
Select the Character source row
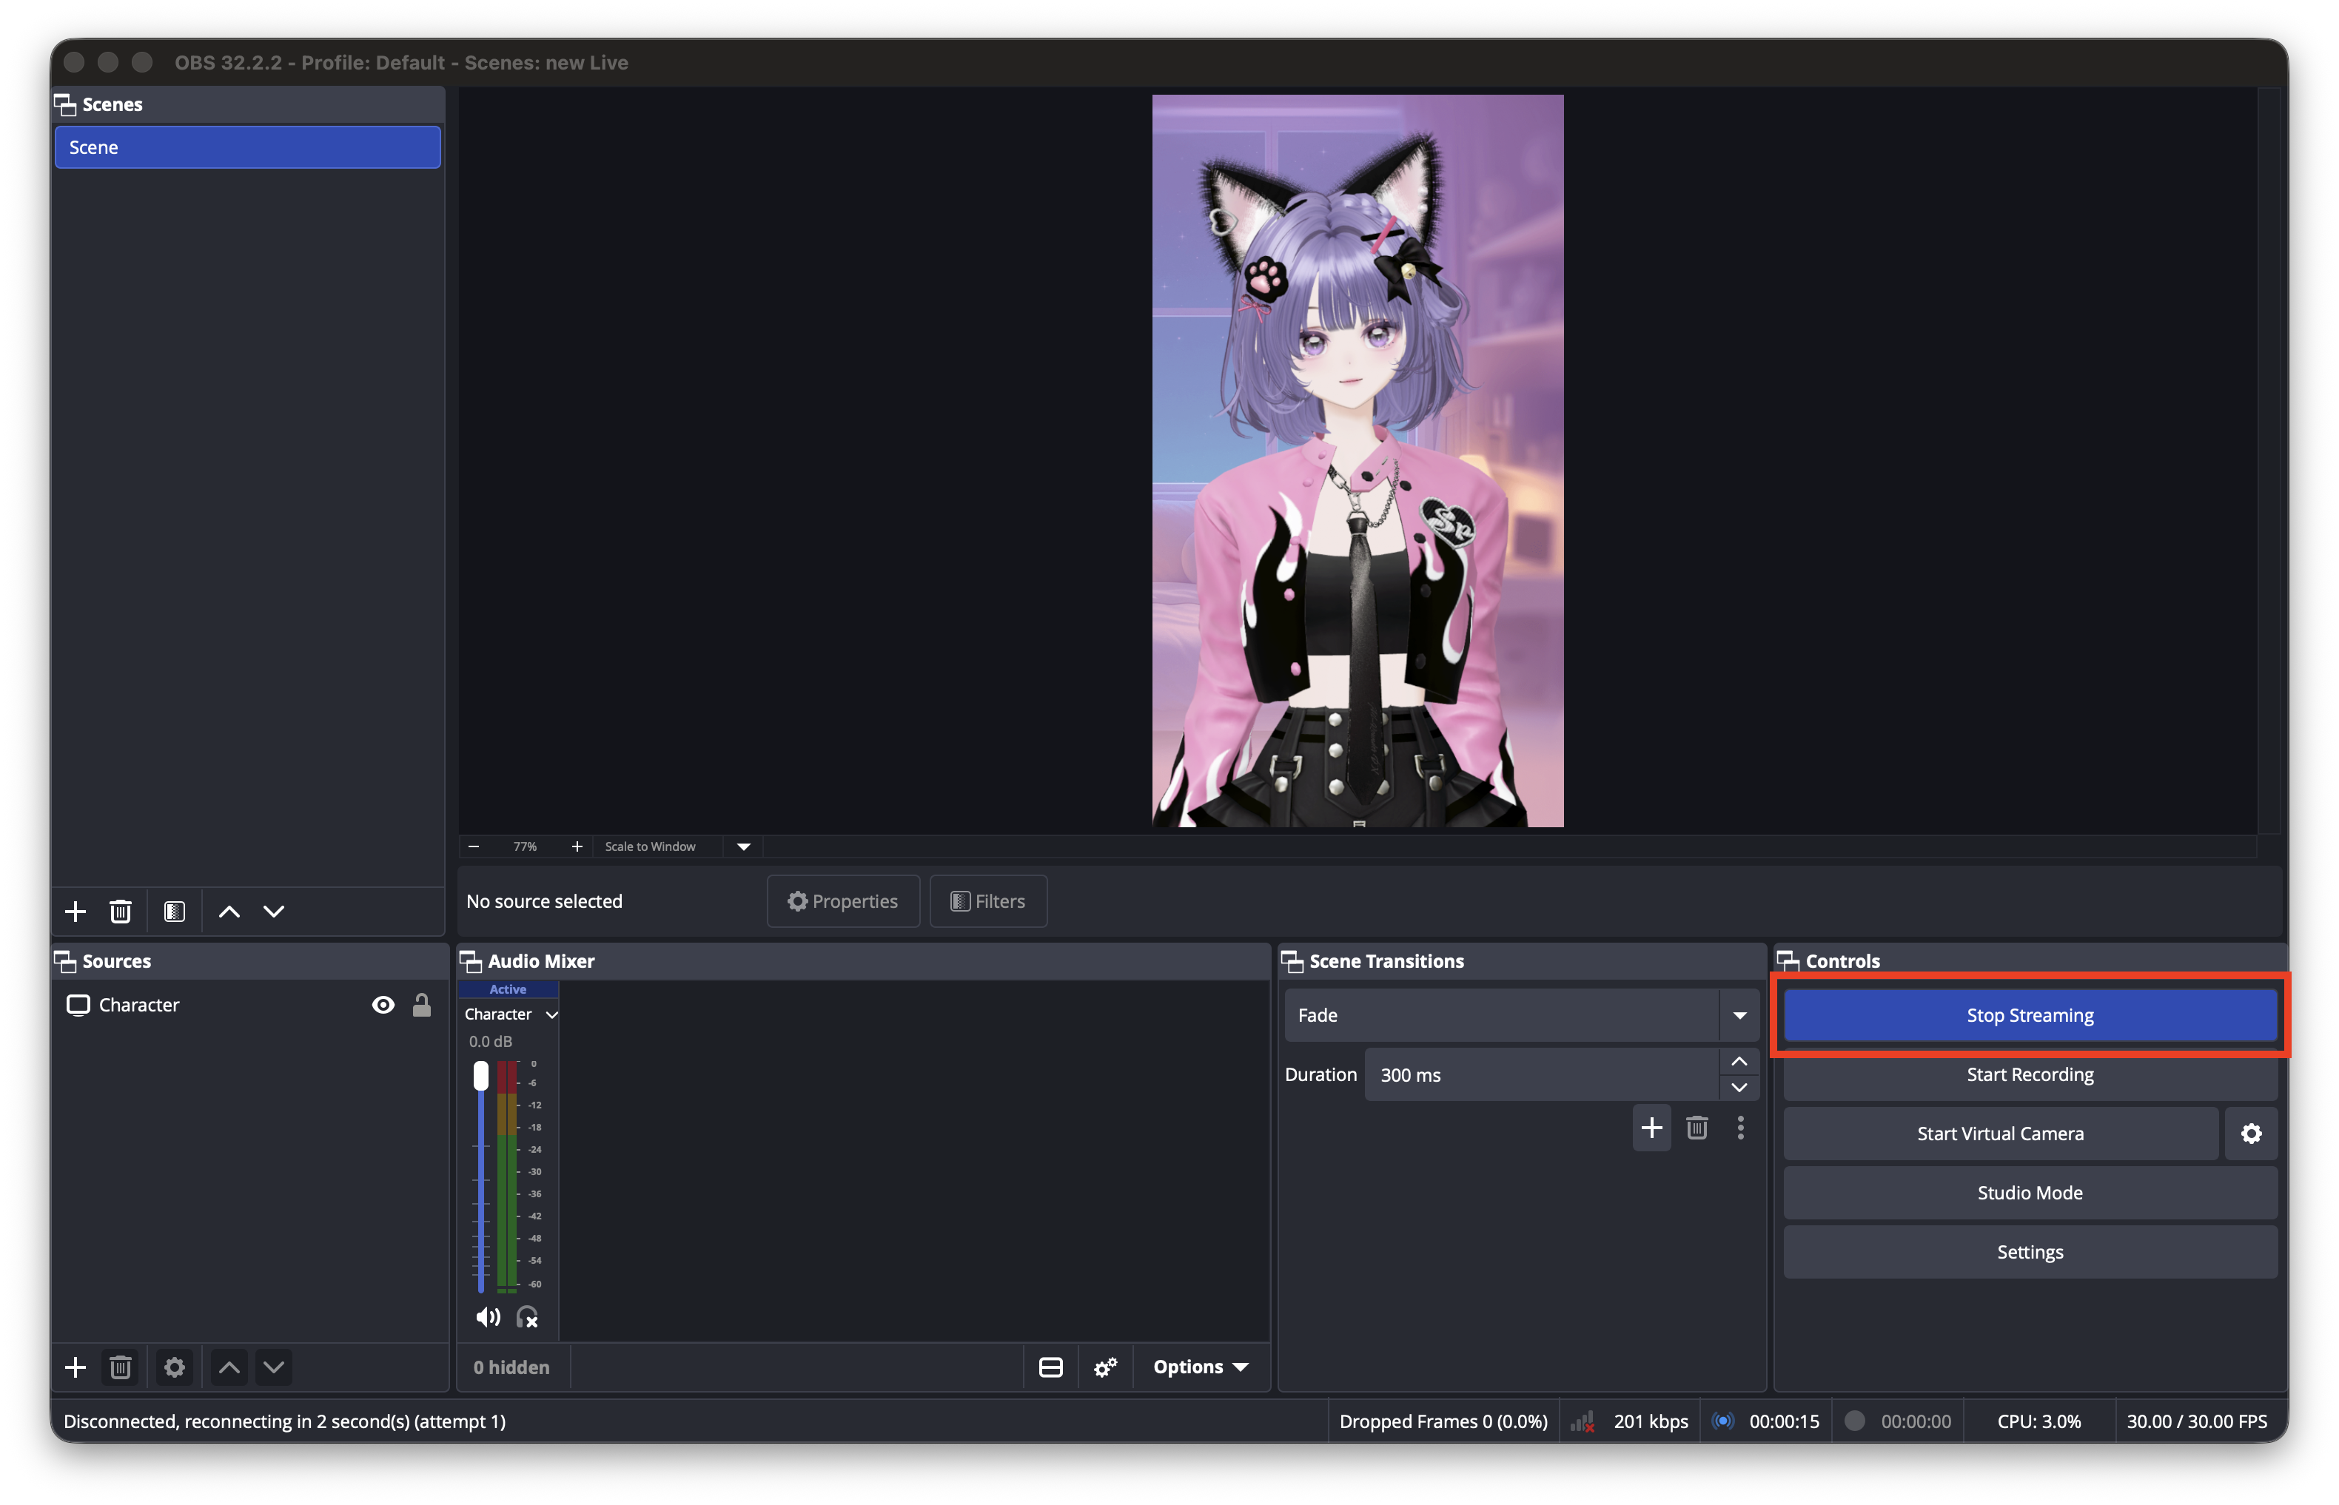[x=249, y=1006]
